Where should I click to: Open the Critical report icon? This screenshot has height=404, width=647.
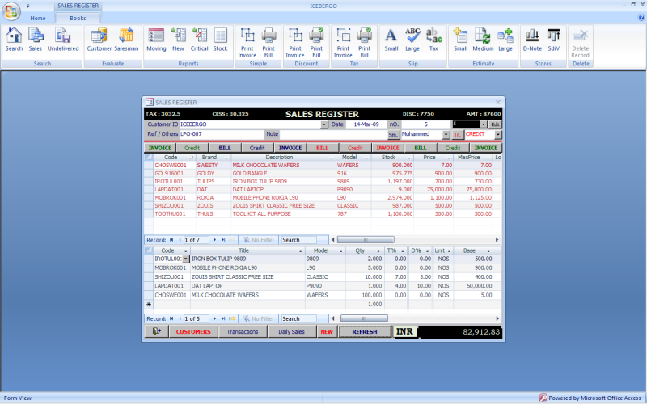[x=199, y=40]
